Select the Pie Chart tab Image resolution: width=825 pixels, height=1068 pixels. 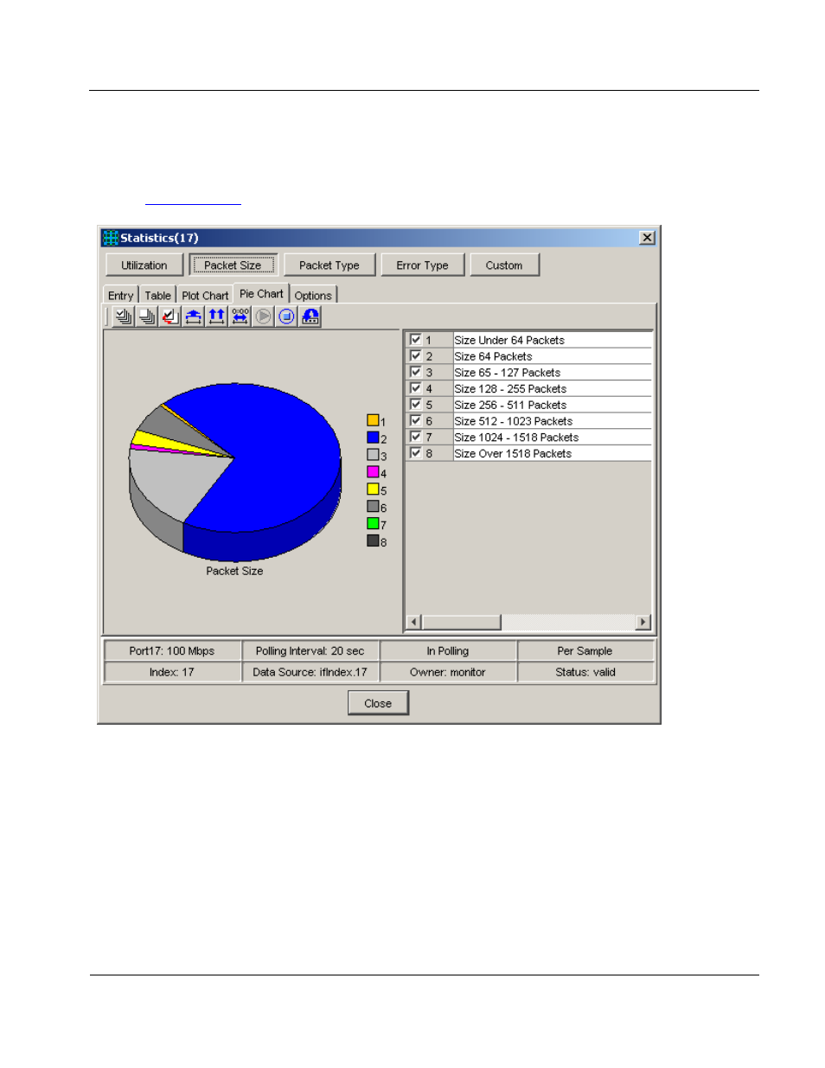coord(261,293)
